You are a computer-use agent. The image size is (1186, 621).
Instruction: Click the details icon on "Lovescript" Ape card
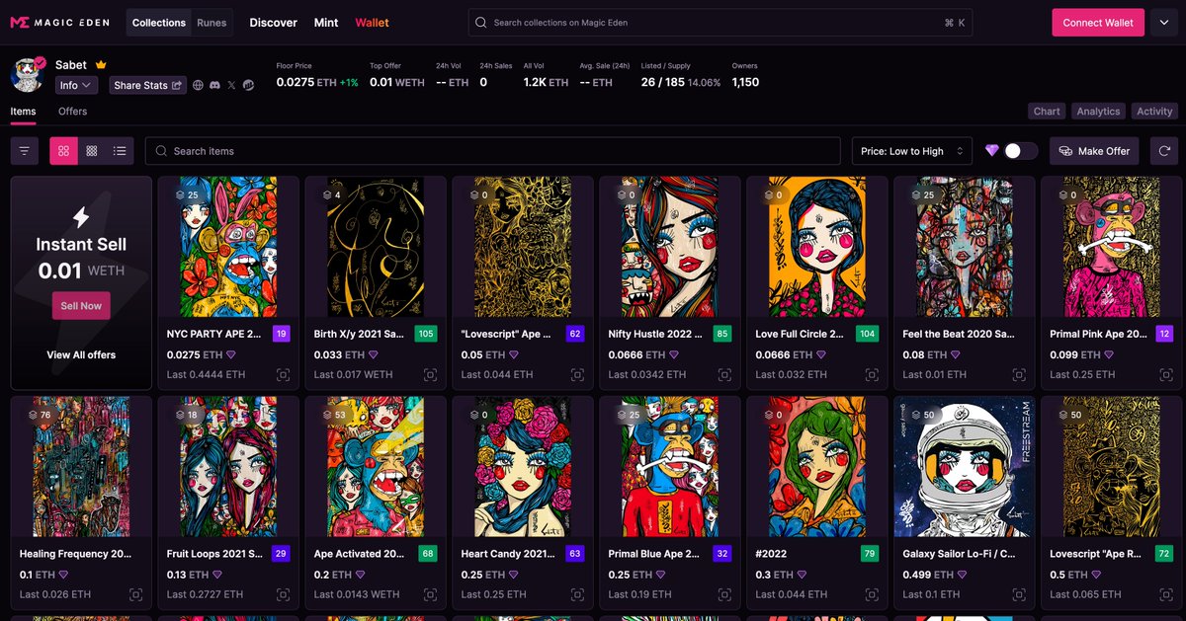pyautogui.click(x=577, y=375)
